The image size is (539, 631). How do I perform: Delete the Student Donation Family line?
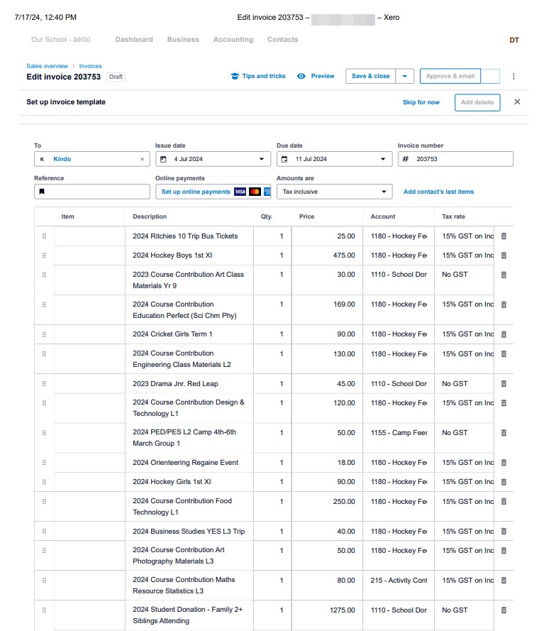[504, 610]
